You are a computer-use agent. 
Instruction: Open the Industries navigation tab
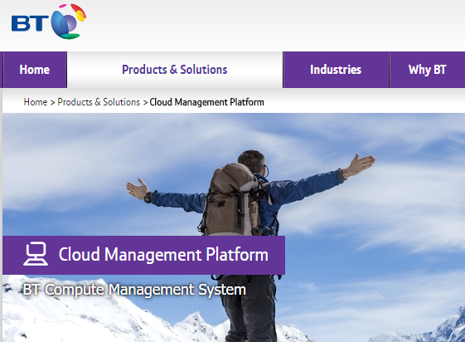point(336,70)
